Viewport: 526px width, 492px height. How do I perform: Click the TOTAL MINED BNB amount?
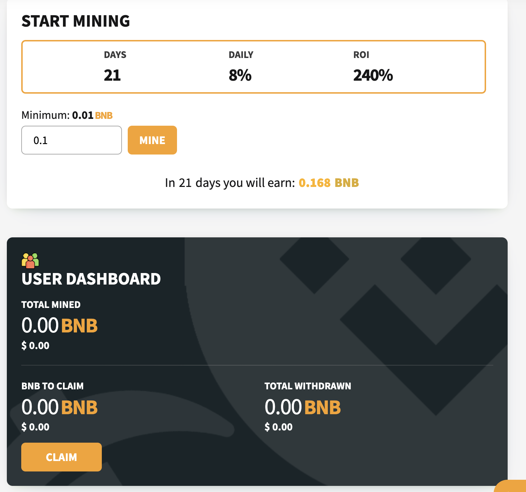tap(59, 326)
